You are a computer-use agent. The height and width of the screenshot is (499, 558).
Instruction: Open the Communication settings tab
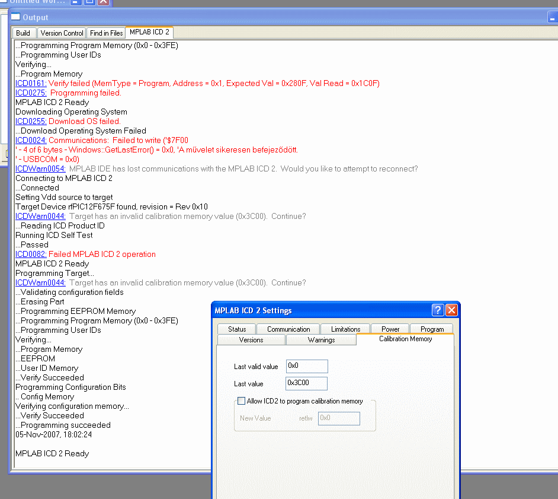point(288,329)
